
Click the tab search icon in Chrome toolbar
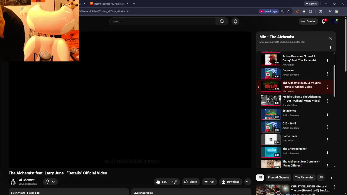pos(320,11)
